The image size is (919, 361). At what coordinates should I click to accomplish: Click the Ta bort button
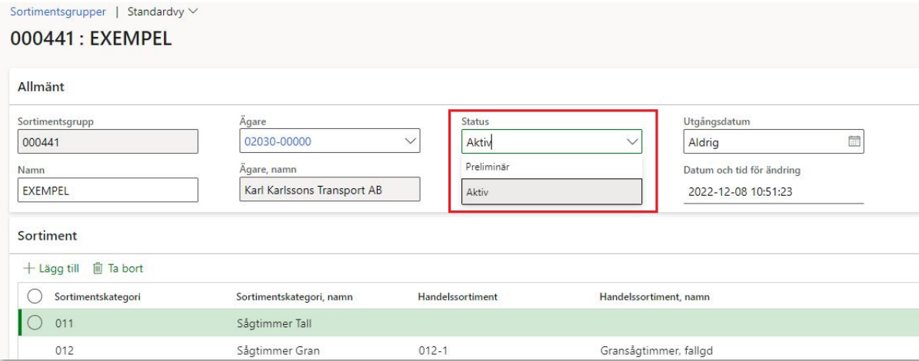(x=118, y=268)
